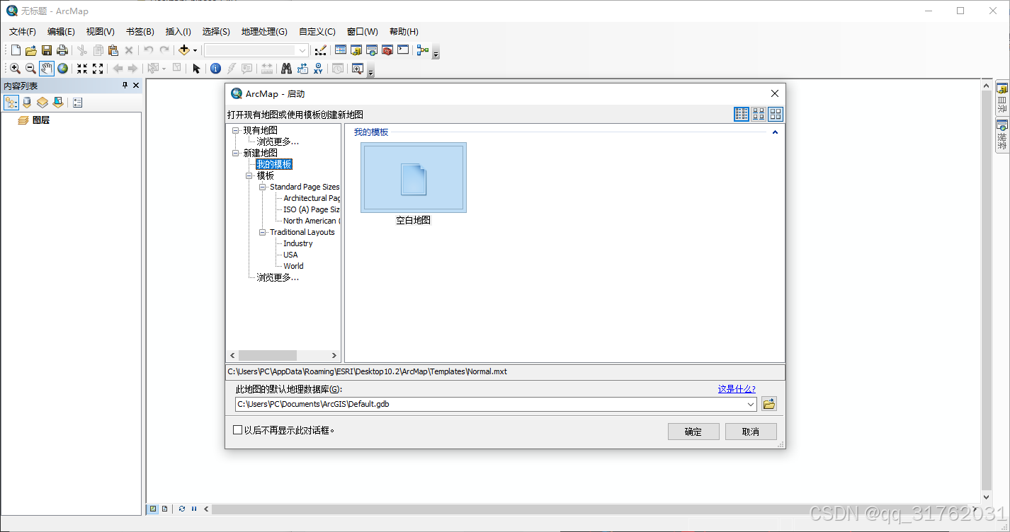
Task: Collapse the 我的模板 section chevron
Action: (x=775, y=132)
